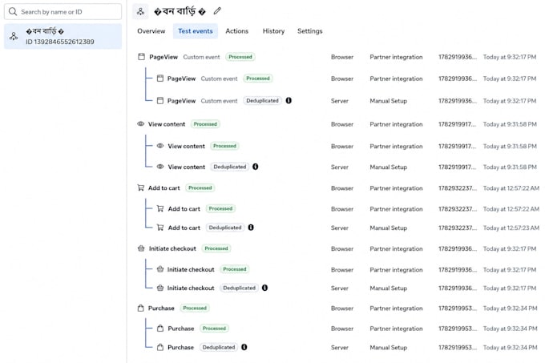Screen dimensions: 545x363
Task: Click top-level Purchase bag icon
Action: 141,308
